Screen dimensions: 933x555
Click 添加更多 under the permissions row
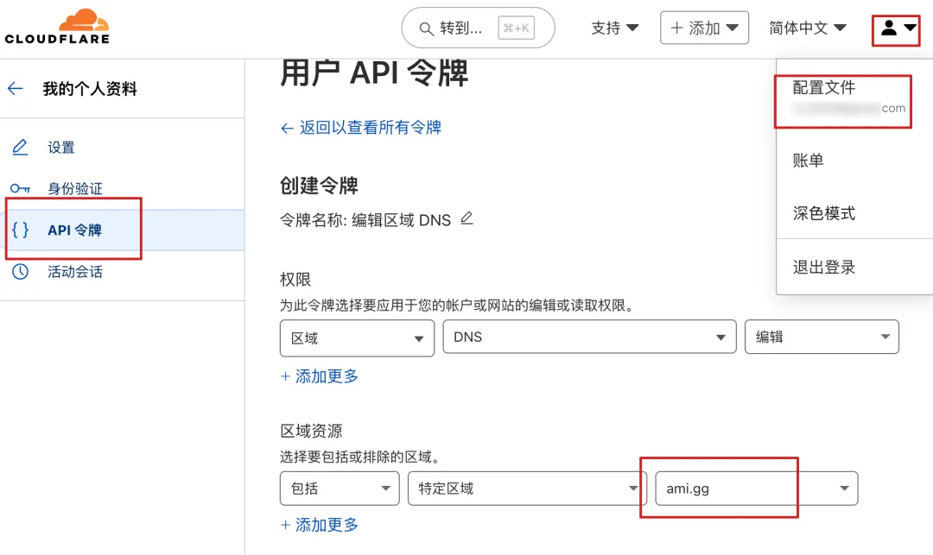[x=320, y=376]
